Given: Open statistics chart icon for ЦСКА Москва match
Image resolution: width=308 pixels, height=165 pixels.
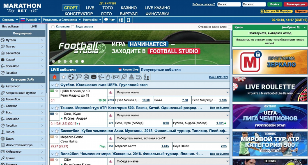Looking at the screenshot, I should click(x=111, y=93).
